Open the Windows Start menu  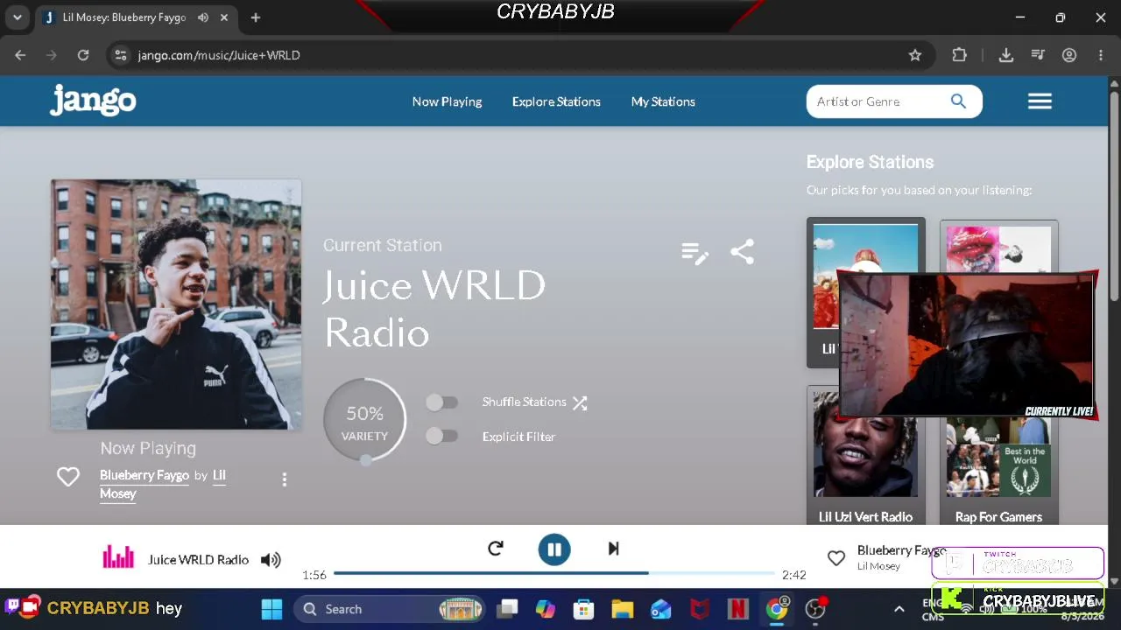point(271,609)
